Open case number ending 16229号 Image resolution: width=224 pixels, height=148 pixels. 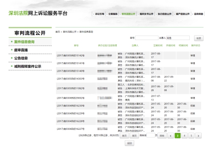coord(71,114)
